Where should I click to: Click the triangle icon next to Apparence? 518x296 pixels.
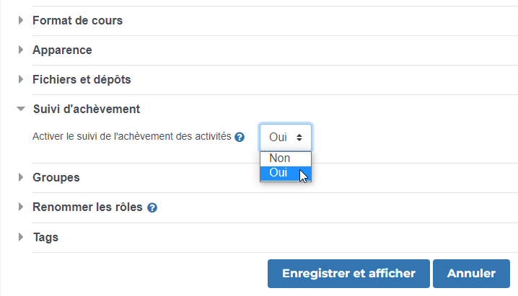click(20, 50)
